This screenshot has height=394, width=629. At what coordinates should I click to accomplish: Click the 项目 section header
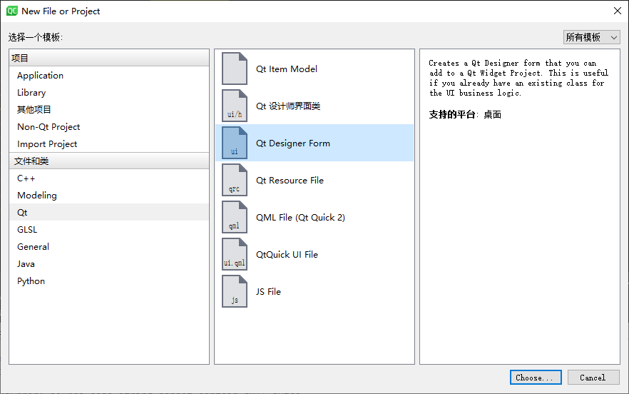108,59
